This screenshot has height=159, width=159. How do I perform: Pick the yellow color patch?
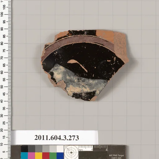point(39,156)
